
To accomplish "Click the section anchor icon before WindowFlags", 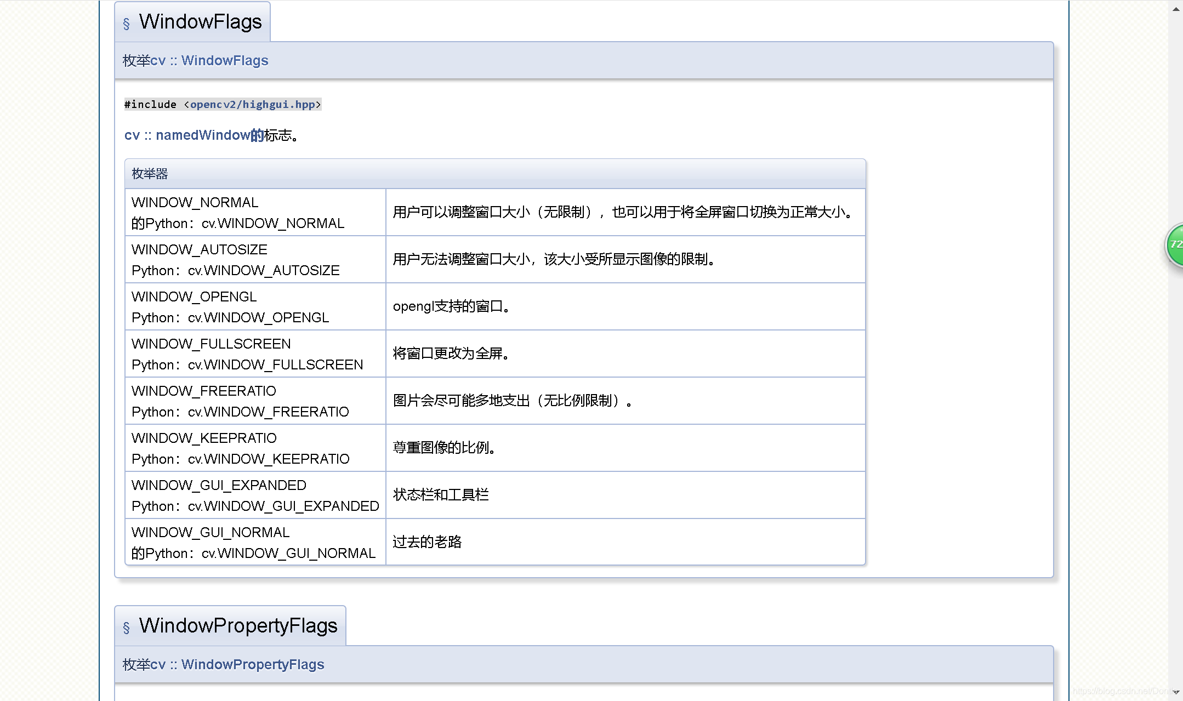I will (x=126, y=22).
